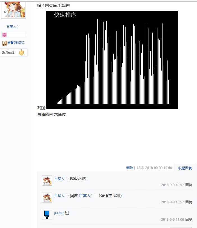Click the ScNew2 forum title badge

[8, 52]
